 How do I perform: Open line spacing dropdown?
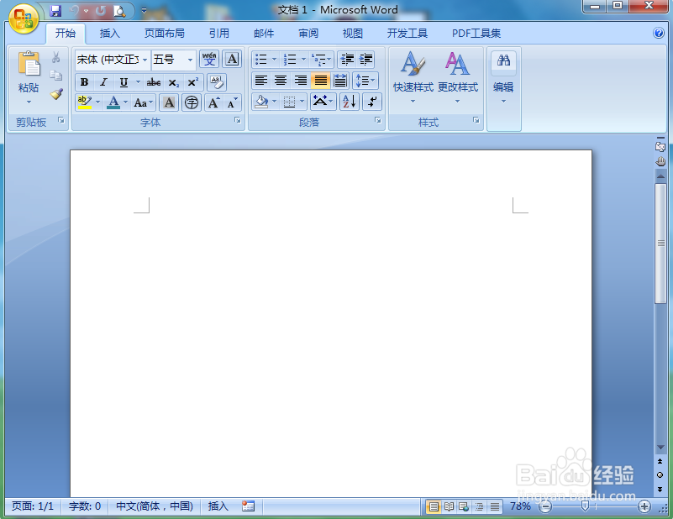click(365, 81)
